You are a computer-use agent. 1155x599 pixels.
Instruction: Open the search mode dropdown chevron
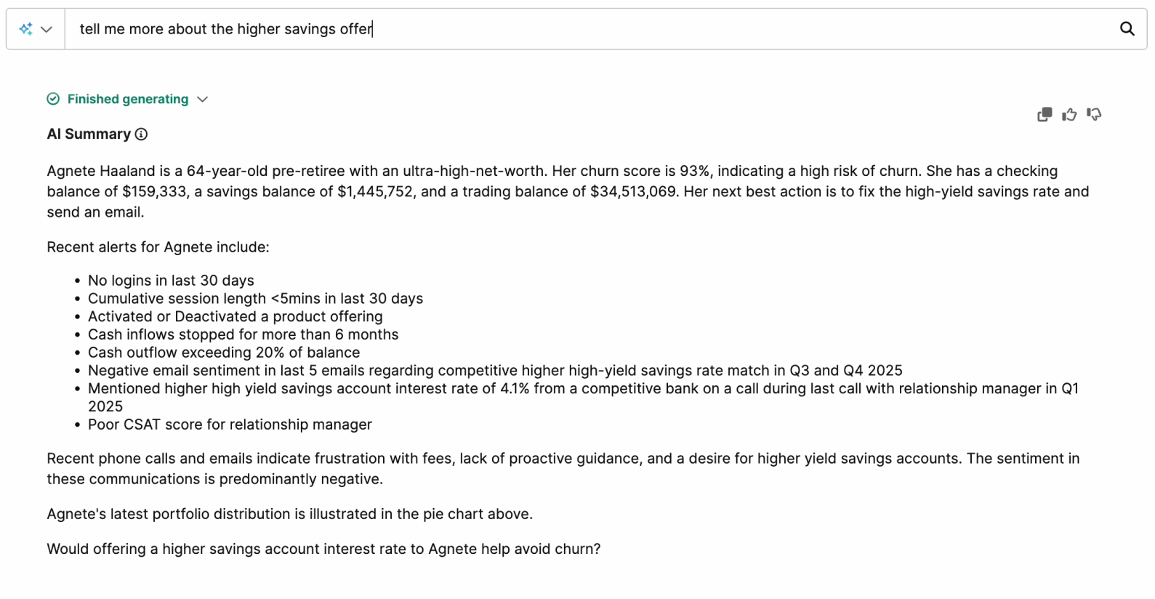pos(47,29)
